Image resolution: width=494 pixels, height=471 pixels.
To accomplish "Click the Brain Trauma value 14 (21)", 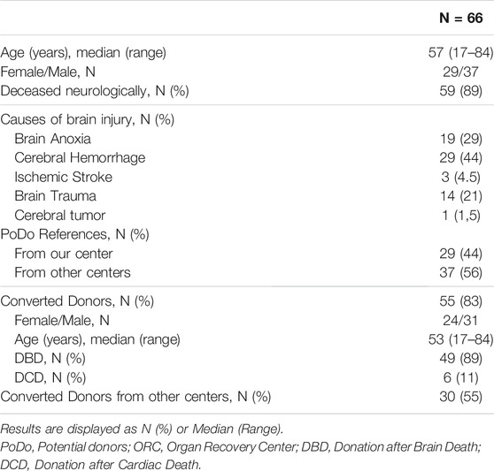I will point(460,196).
